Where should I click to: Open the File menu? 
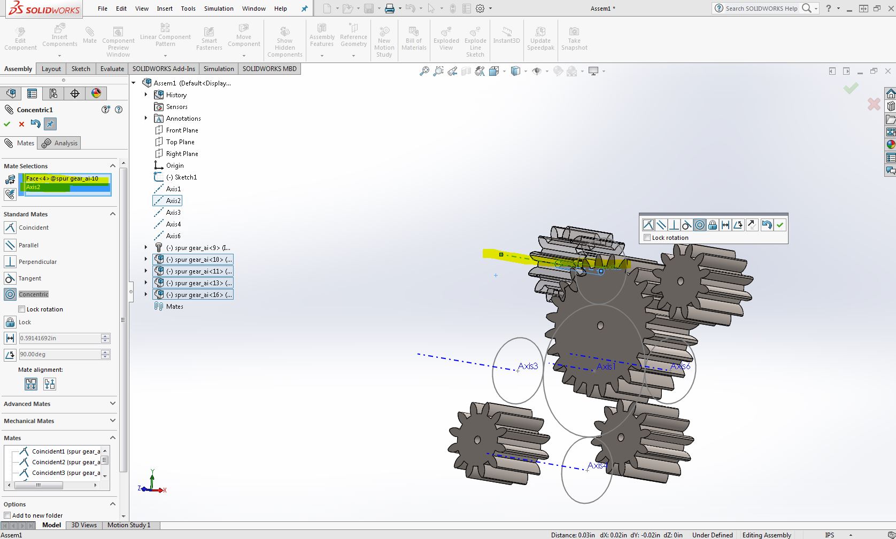pos(103,9)
